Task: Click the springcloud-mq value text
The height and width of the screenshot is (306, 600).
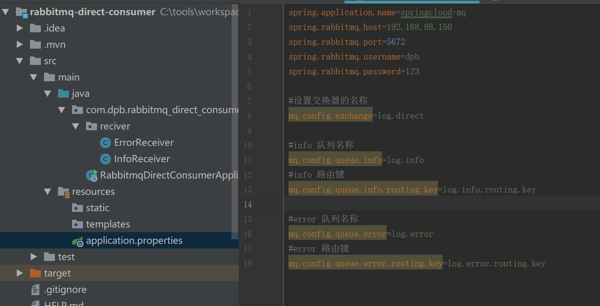Action: pos(433,12)
